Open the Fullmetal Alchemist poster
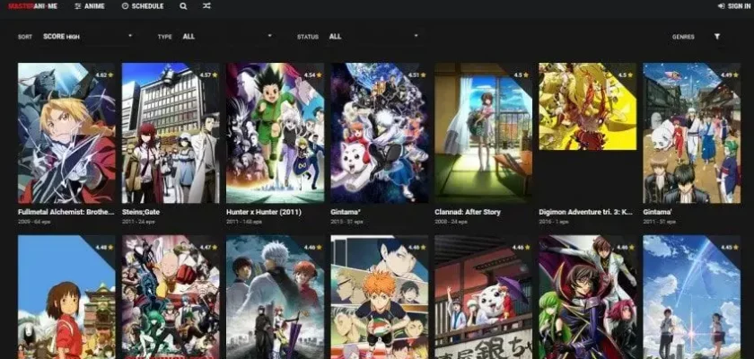Image resolution: width=754 pixels, height=359 pixels. [x=66, y=133]
